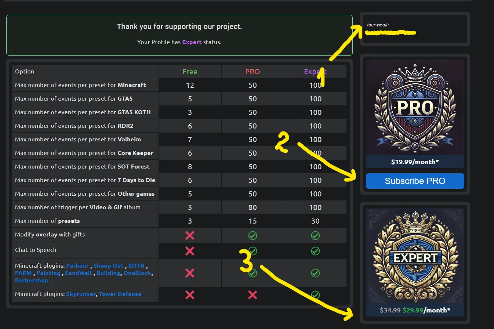
Task: Open the OneBlock plugin link
Action: [x=137, y=273]
